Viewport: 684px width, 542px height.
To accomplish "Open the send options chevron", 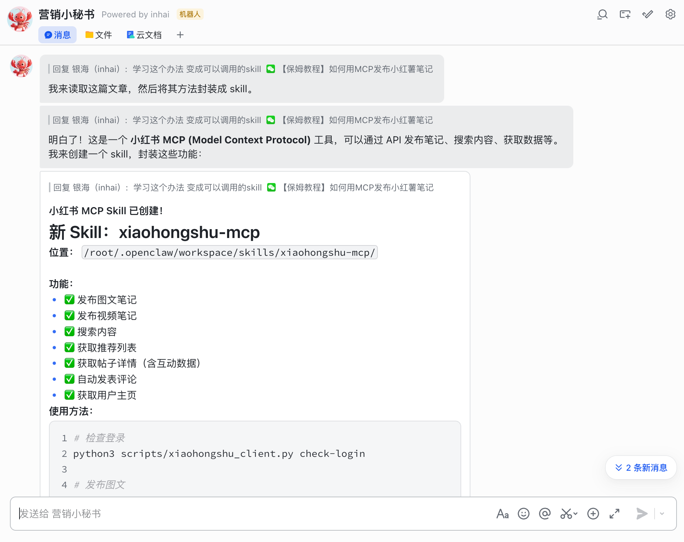I will click(x=661, y=514).
